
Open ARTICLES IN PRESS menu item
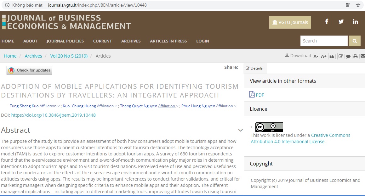pos(168,41)
